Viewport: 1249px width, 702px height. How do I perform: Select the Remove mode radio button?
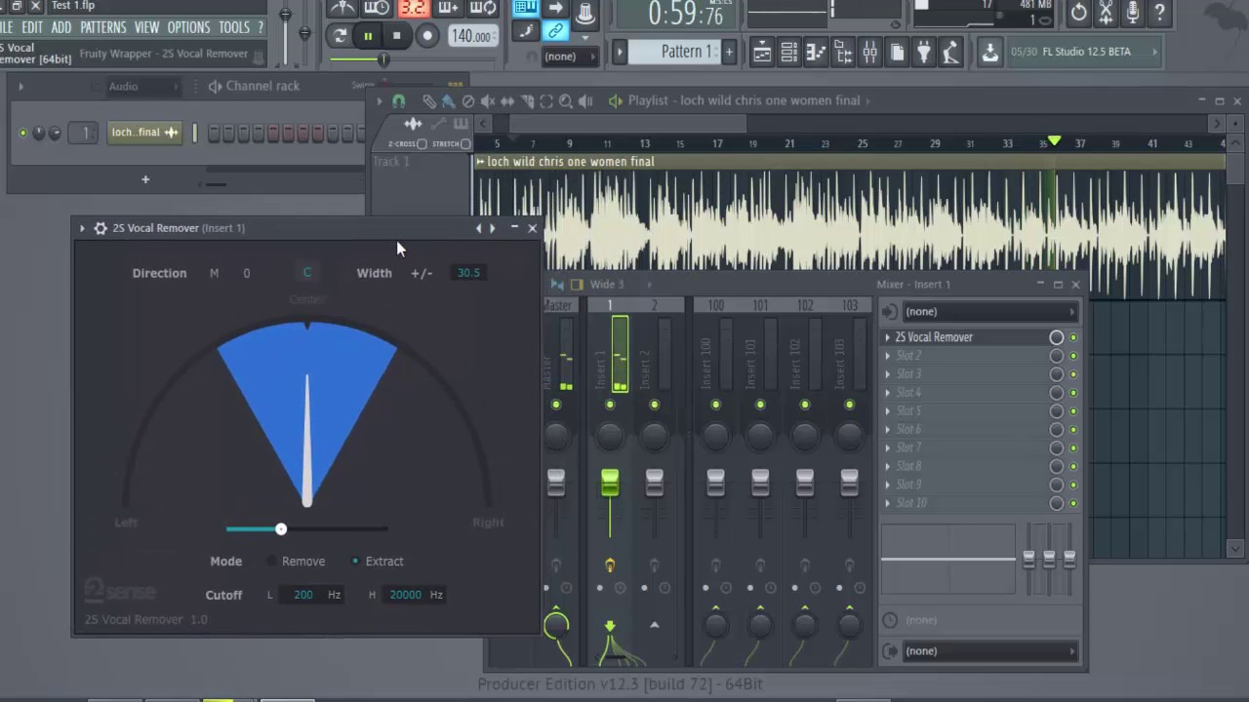(x=272, y=562)
